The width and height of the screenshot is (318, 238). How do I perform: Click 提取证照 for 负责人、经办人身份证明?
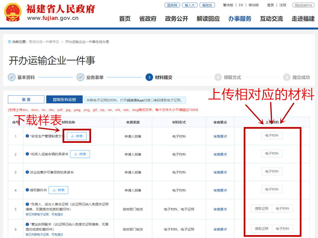click(261, 208)
